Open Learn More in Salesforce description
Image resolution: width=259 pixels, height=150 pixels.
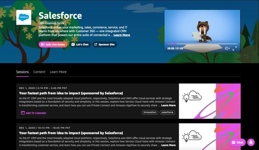coord(122,35)
